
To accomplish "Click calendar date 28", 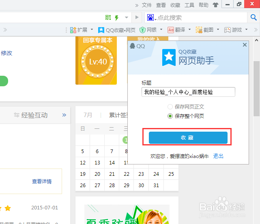I will (x=112, y=185).
